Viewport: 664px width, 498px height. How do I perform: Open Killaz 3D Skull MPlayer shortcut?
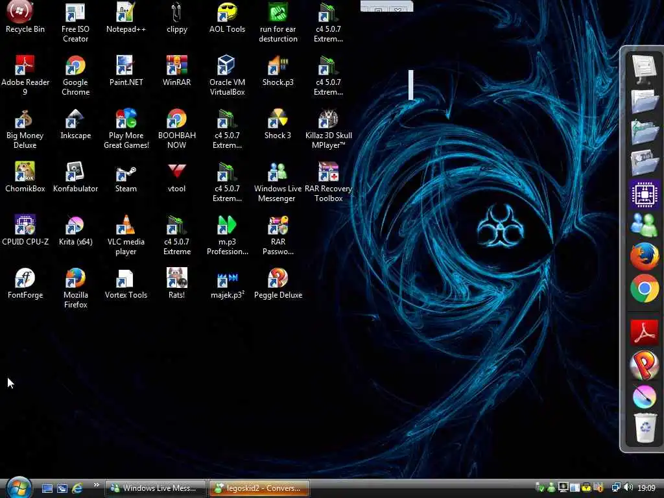pyautogui.click(x=328, y=128)
